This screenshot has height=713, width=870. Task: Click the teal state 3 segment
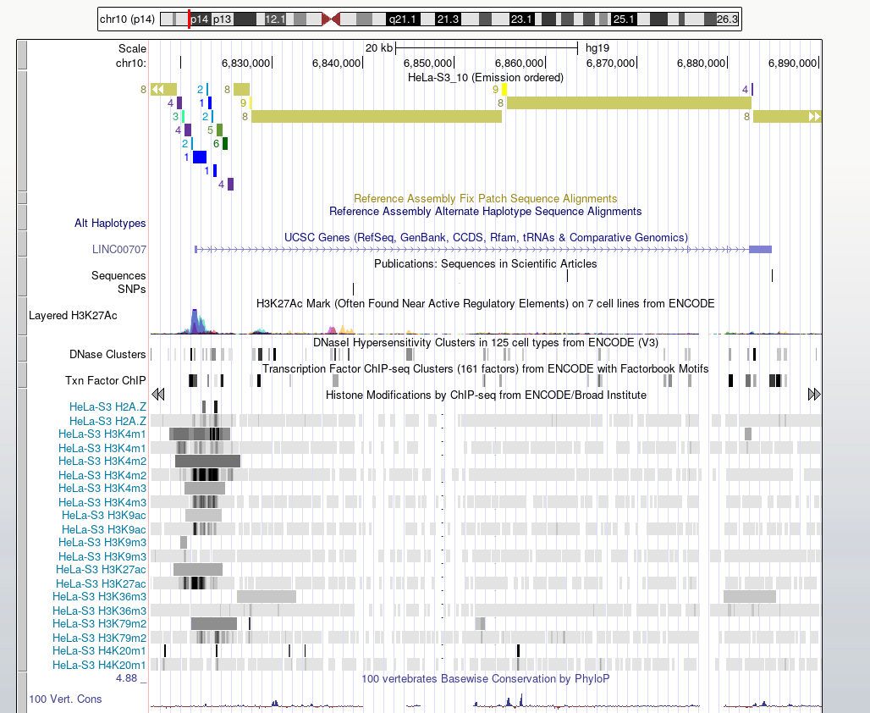[183, 117]
